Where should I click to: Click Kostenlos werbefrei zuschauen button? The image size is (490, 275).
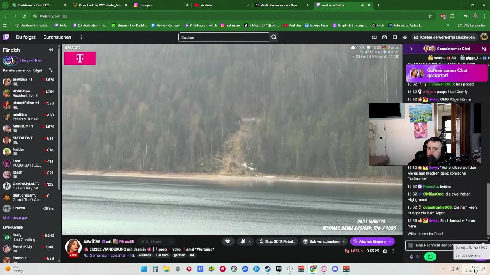(x=444, y=37)
